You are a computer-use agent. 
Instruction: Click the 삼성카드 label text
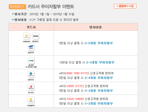[31, 52]
